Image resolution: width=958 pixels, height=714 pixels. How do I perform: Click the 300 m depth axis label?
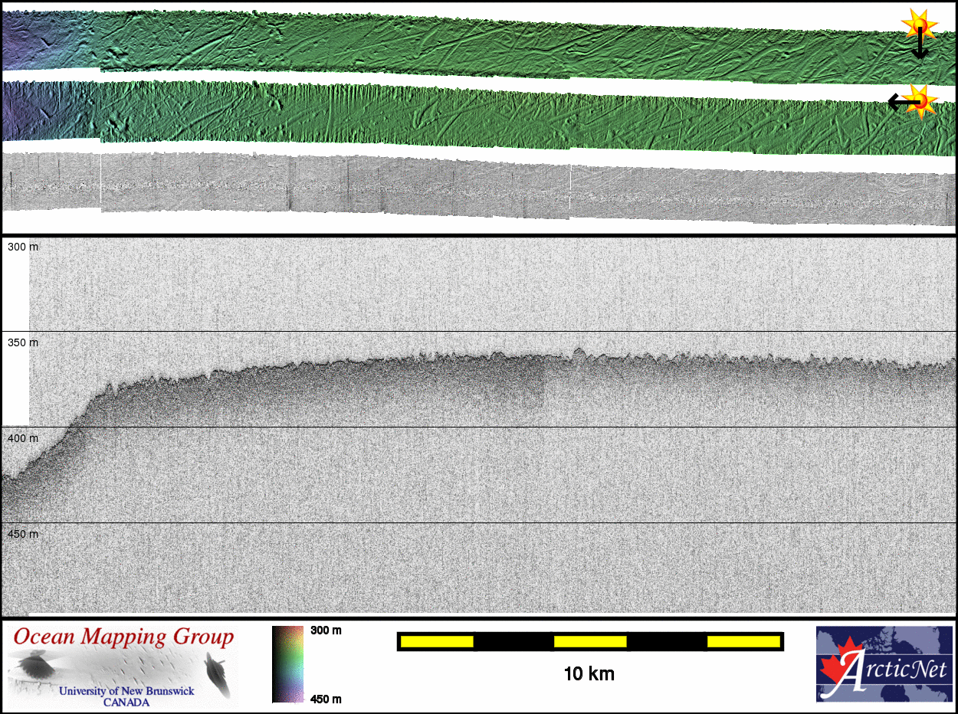[22, 247]
